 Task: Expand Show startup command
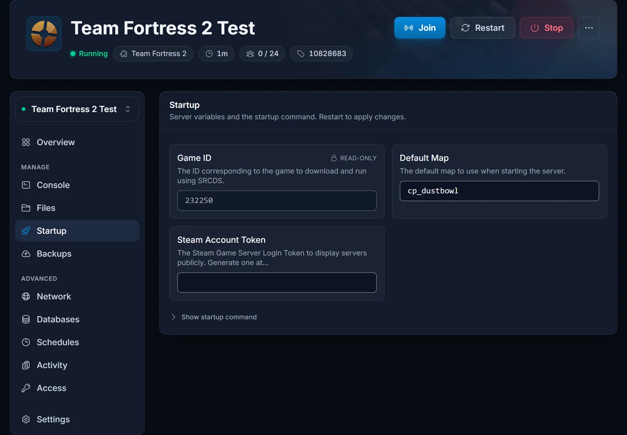point(214,317)
